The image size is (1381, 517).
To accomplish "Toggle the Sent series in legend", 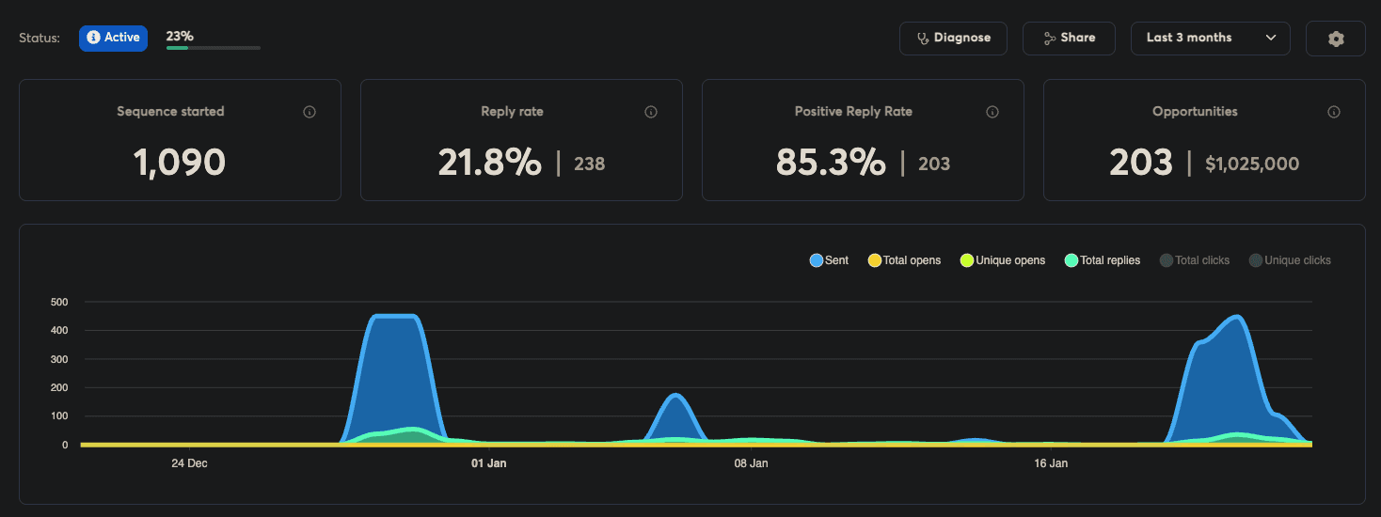I will (x=829, y=260).
